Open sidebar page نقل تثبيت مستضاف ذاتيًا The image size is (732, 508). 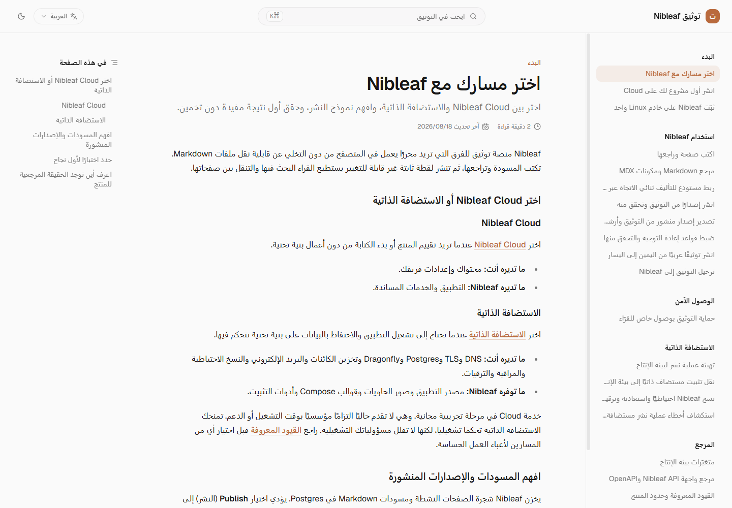pyautogui.click(x=659, y=382)
